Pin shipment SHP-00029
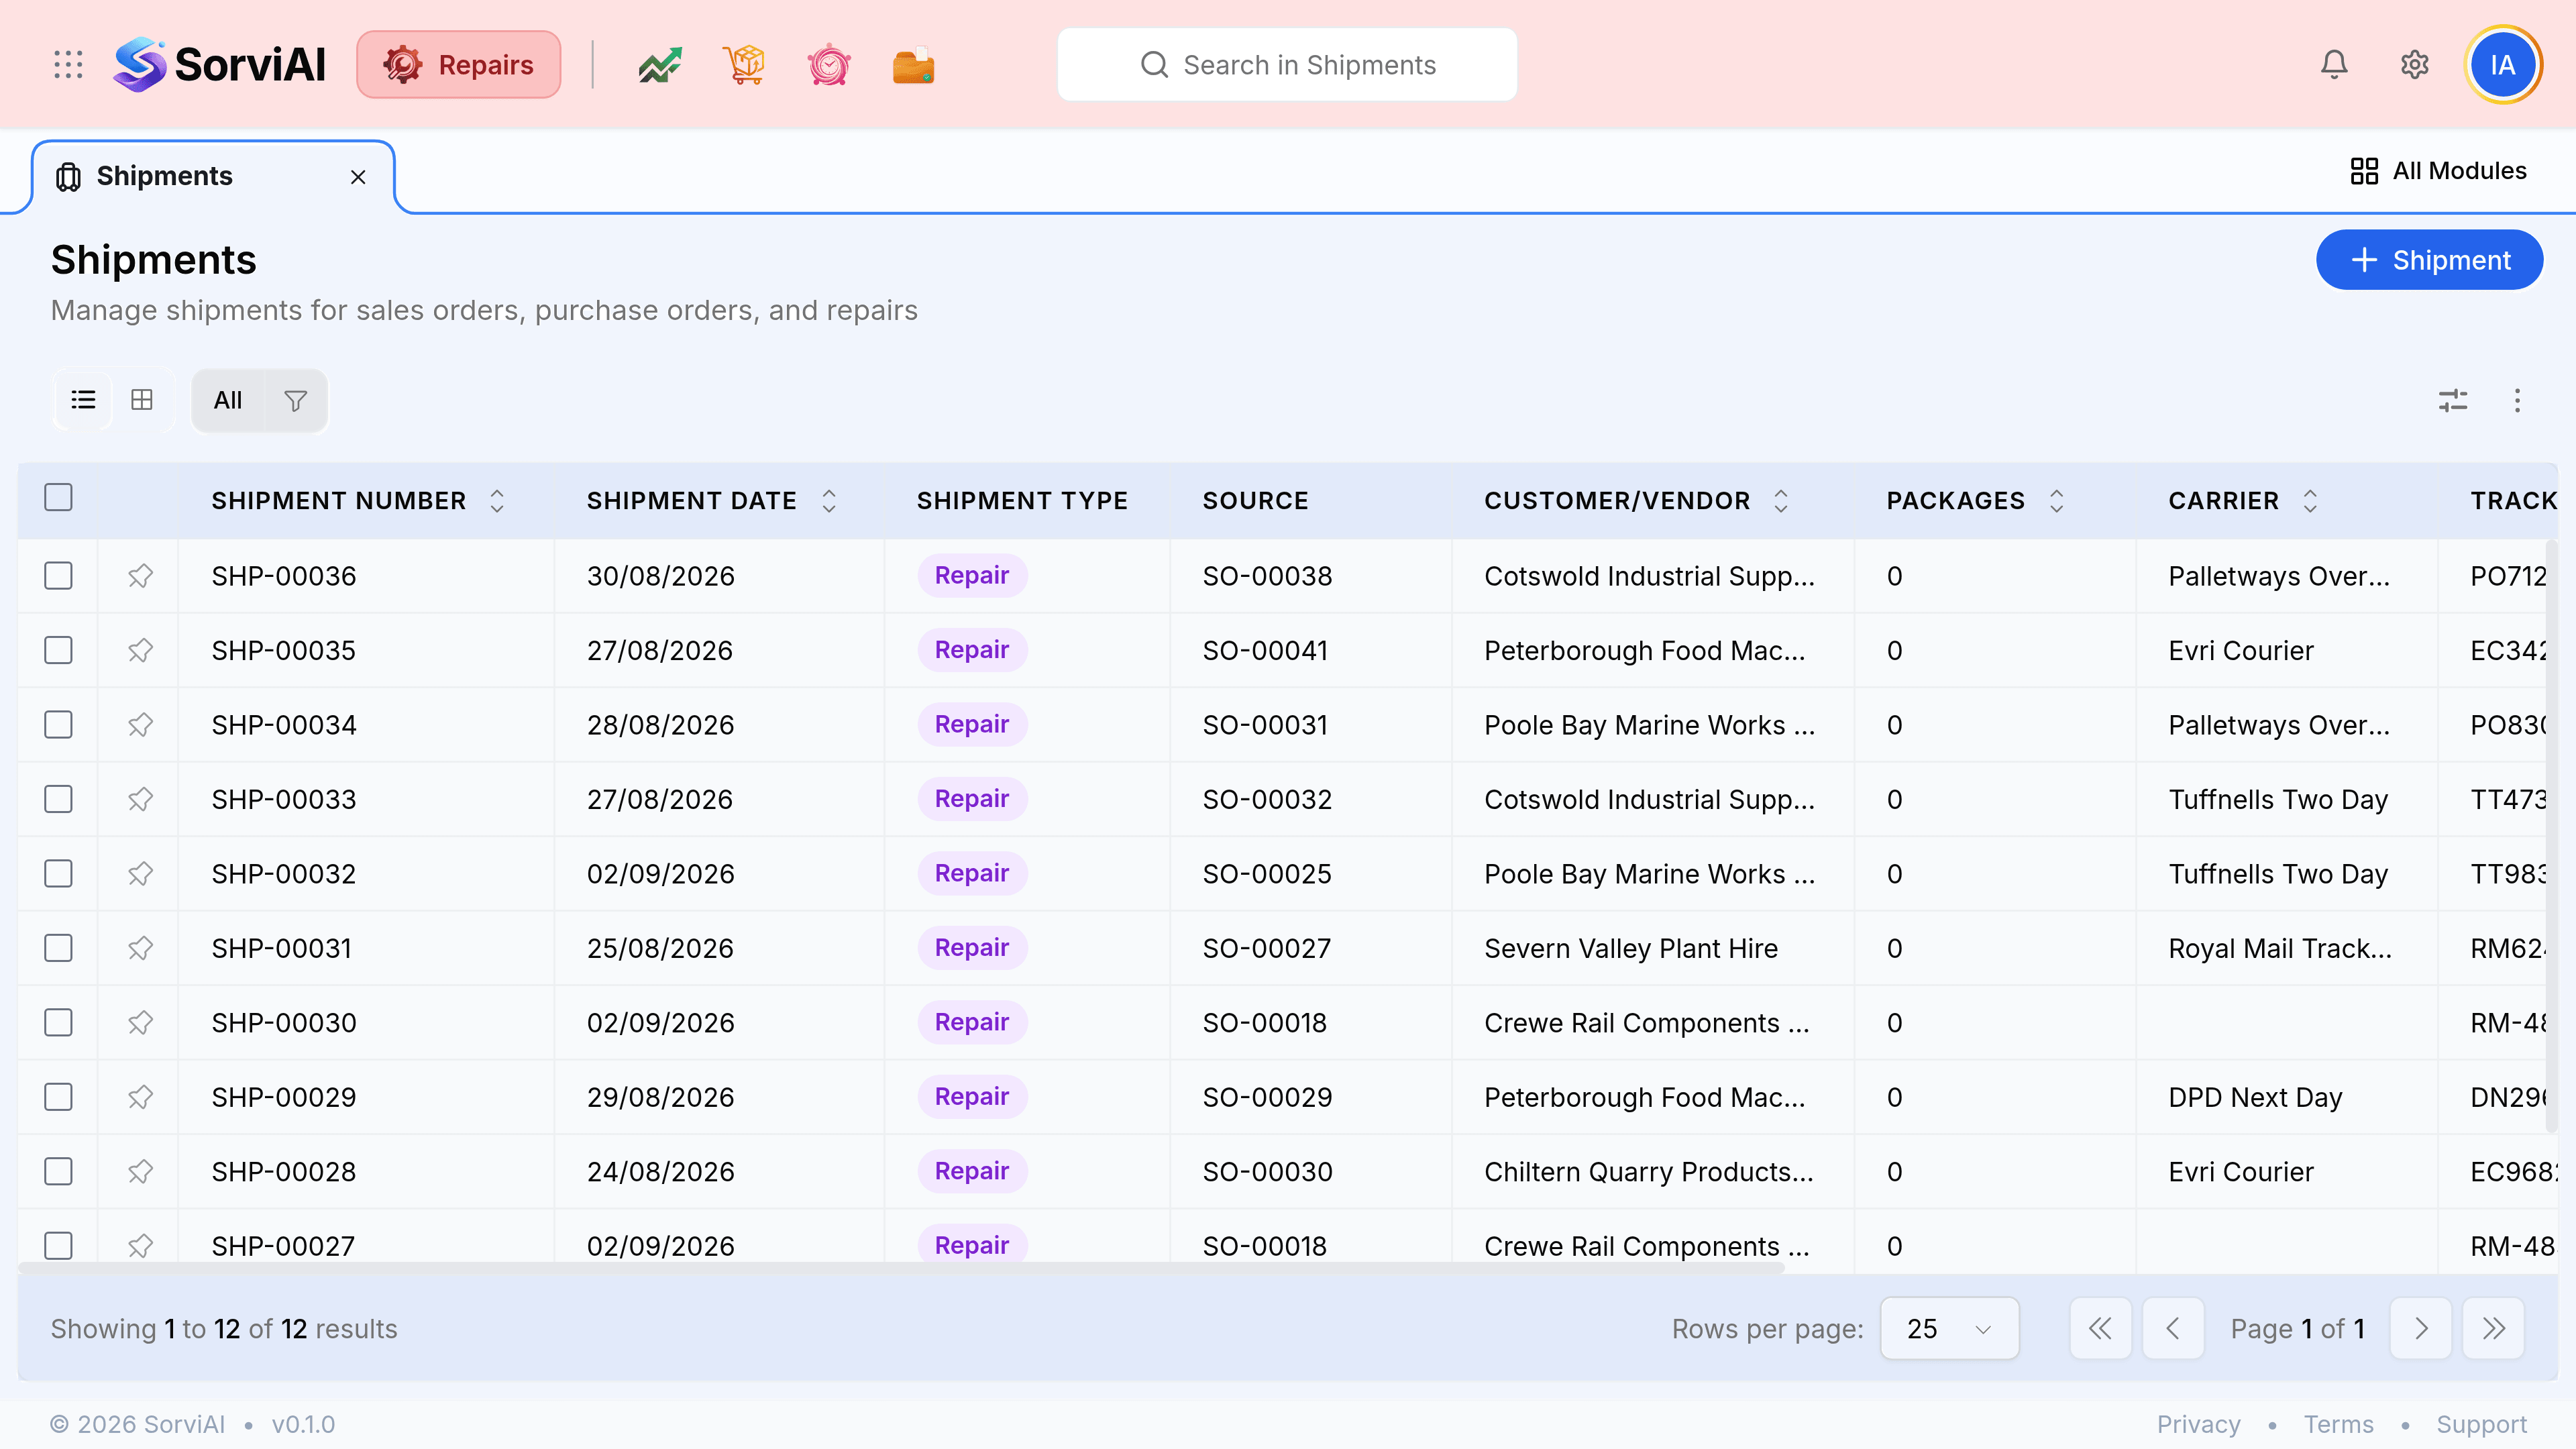Screen dimensions: 2576x1449 (140, 1097)
